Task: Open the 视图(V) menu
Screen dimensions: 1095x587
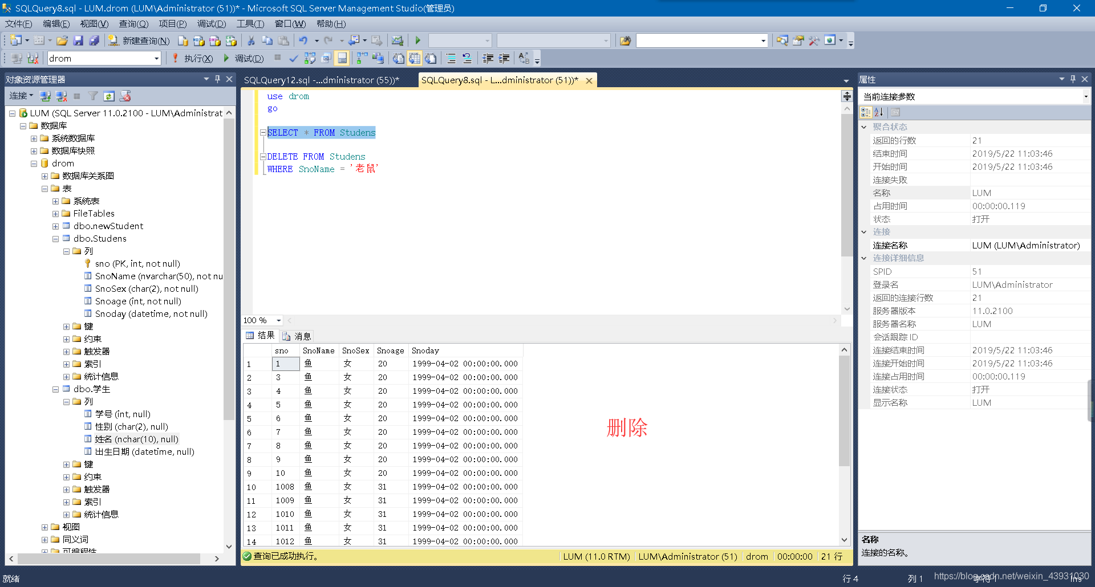Action: click(x=94, y=24)
